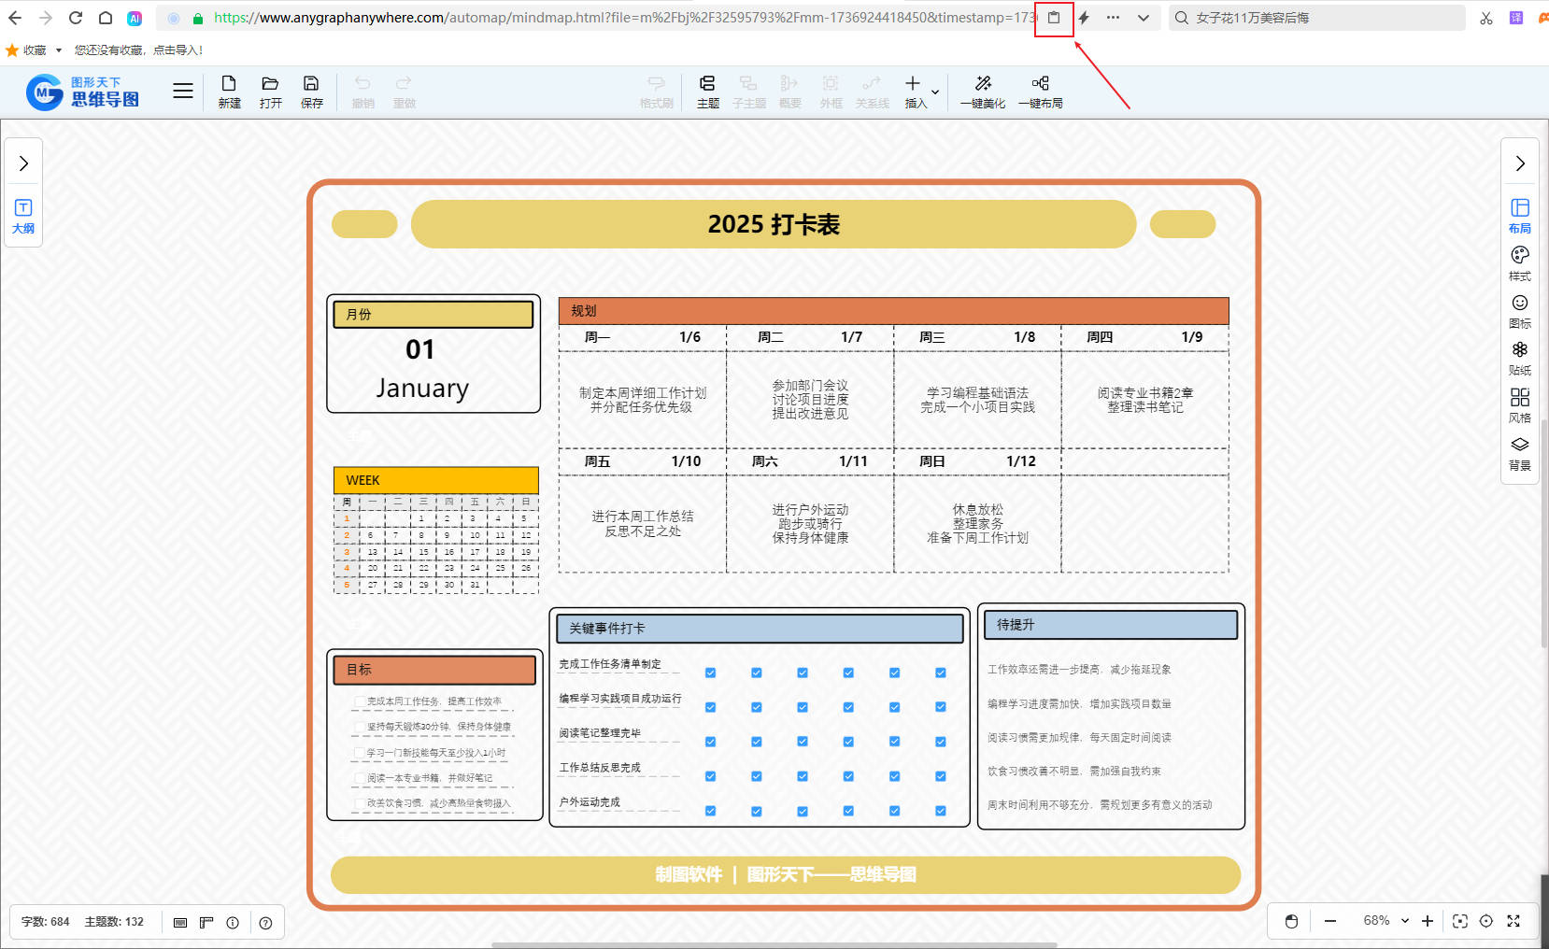Check the 完成本周工作任务 goal checkbox
Viewport: 1549px width, 949px height.
(x=360, y=701)
